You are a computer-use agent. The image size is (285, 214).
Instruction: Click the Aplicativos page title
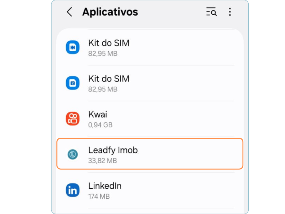click(110, 12)
